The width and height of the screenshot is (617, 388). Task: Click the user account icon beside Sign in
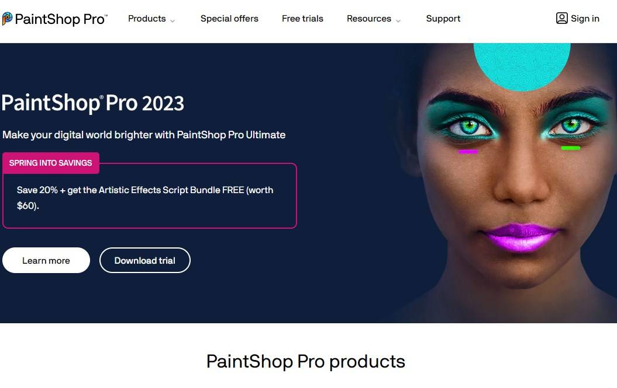coord(561,18)
